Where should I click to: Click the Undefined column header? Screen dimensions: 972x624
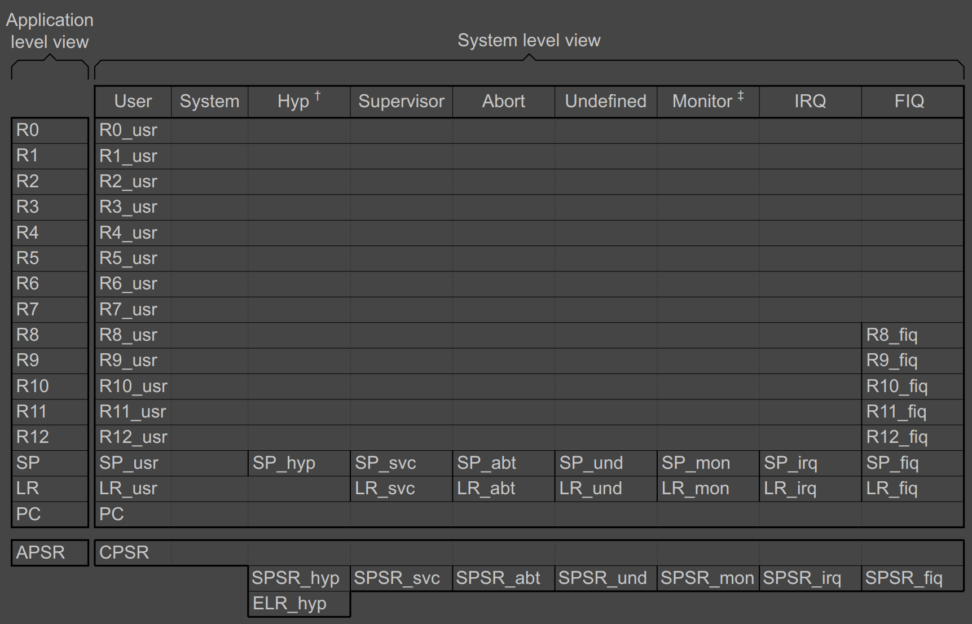[x=605, y=102]
